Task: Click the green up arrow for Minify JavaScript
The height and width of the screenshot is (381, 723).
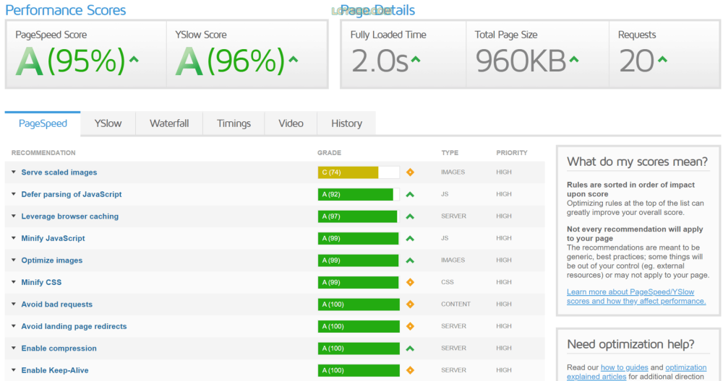Action: (410, 239)
